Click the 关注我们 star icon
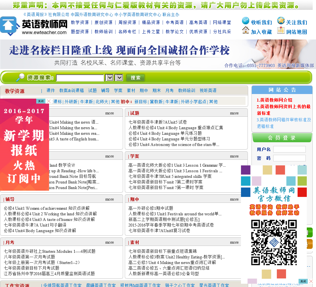Viewport: 316px width, 287px height. (281, 21)
